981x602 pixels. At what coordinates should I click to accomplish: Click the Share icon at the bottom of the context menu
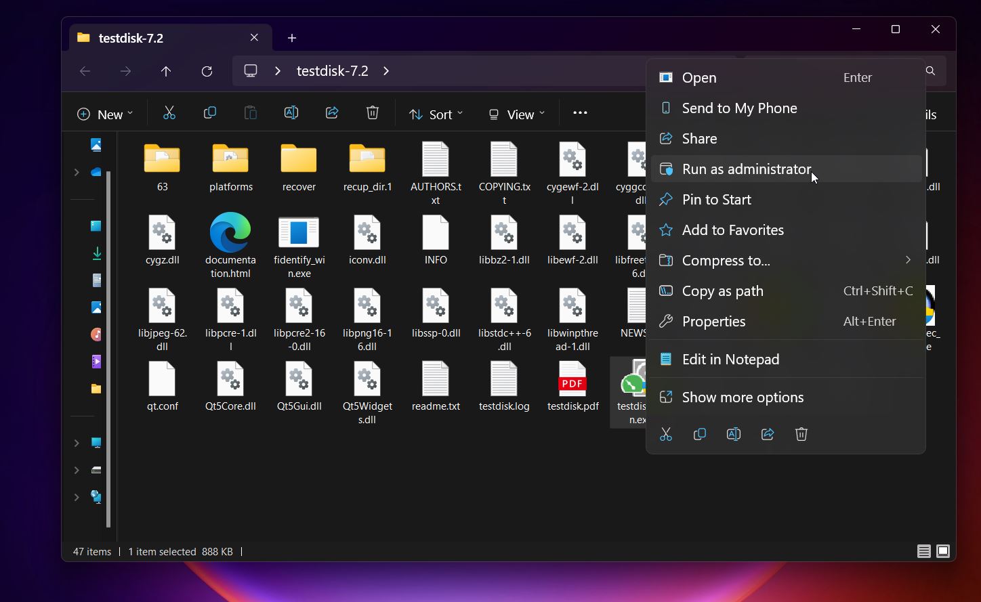[768, 434]
